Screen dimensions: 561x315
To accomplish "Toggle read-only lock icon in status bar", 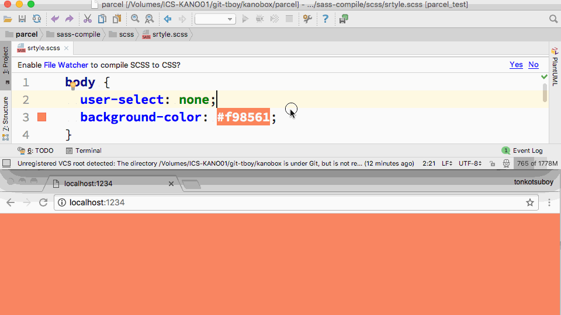I will click(x=493, y=164).
